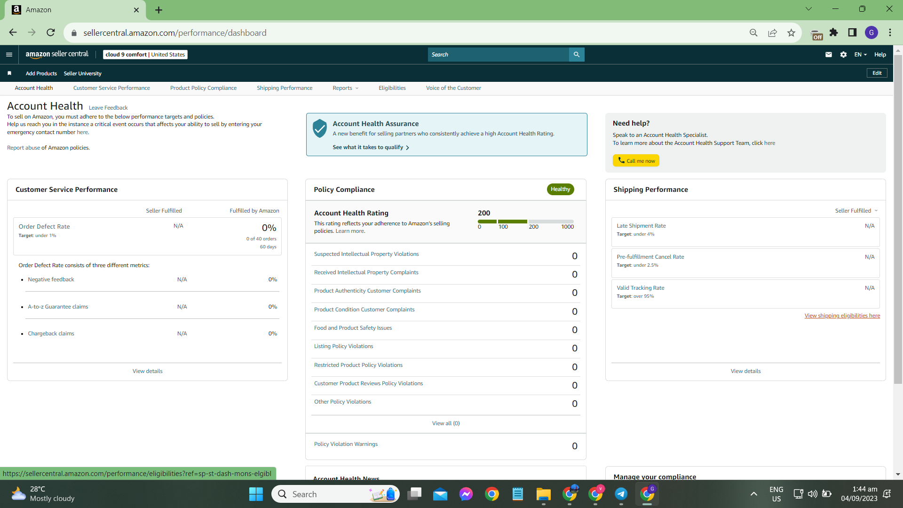The width and height of the screenshot is (903, 508).
Task: Open the Chargeback claims link
Action: tap(51, 333)
